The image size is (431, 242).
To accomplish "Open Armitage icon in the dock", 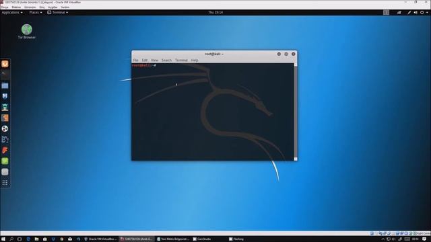I will 5,107.
